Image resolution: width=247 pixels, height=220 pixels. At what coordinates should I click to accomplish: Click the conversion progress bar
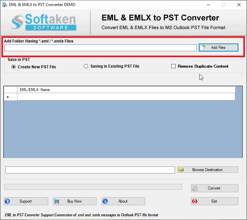click(93, 187)
